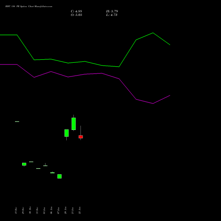Click the "31 Dec" date label

pyautogui.click(x=37, y=210)
